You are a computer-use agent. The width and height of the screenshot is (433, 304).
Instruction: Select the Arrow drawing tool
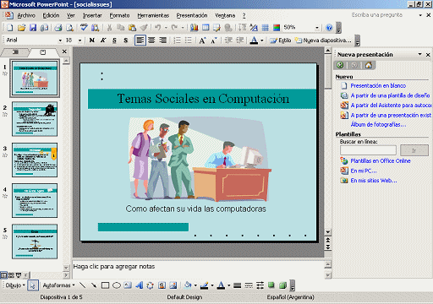coord(94,285)
